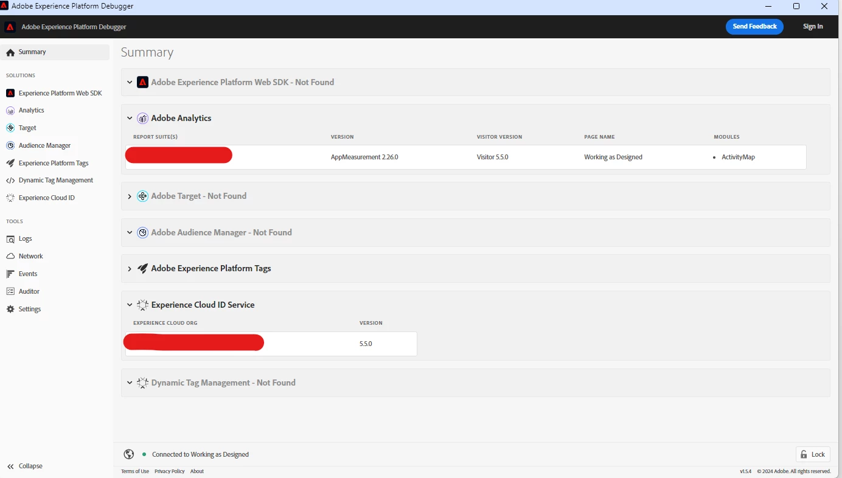Open the Privacy Policy link
This screenshot has width=842, height=478.
click(x=170, y=471)
